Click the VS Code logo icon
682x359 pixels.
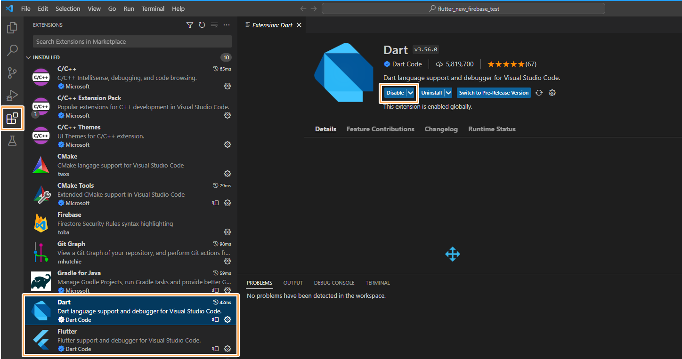(x=9, y=8)
